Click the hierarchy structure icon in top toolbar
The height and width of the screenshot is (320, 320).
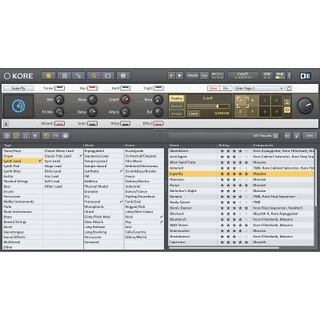point(78,76)
